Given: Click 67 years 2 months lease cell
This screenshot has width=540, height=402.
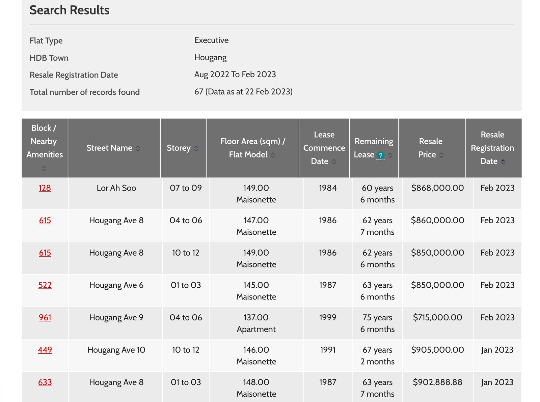Looking at the screenshot, I should [x=377, y=355].
